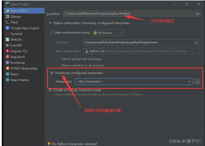This screenshot has height=146, width=205.
Task: Pick the Bootstrap project type
Action: click(x=24, y=63)
